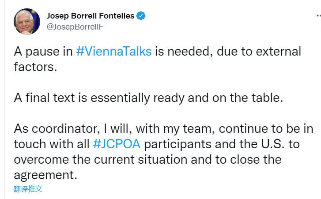Open the #ViennaTalks hashtag
Image resolution: width=321 pixels, height=199 pixels.
tap(114, 51)
